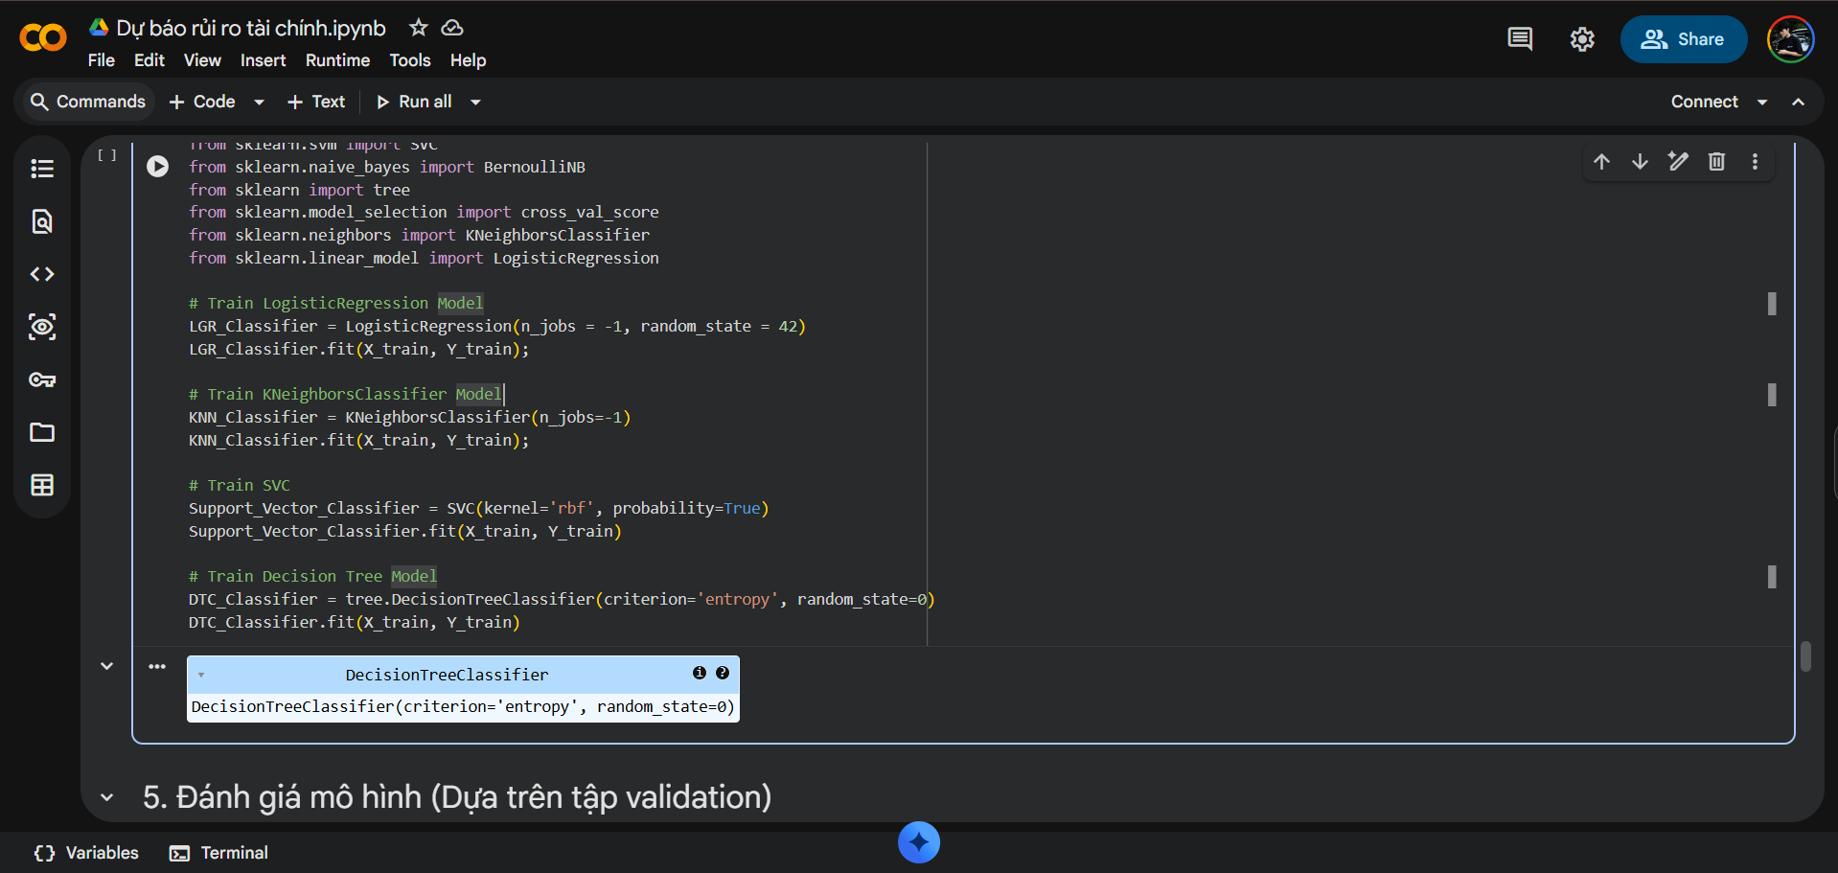The width and height of the screenshot is (1838, 873).
Task: Click the Share button
Action: [x=1683, y=39]
